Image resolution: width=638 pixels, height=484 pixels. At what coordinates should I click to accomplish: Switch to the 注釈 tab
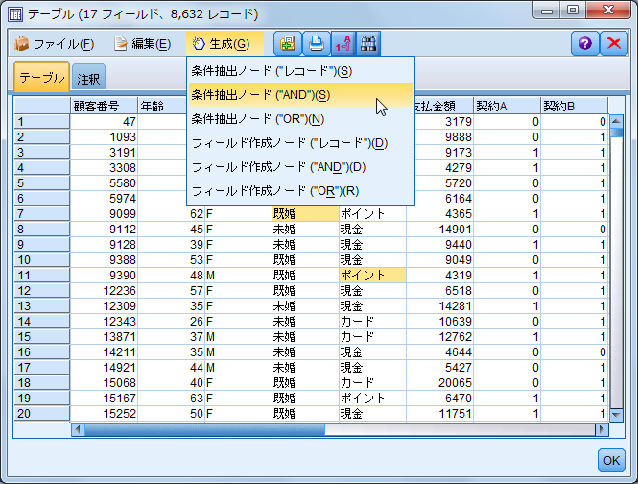tap(88, 78)
